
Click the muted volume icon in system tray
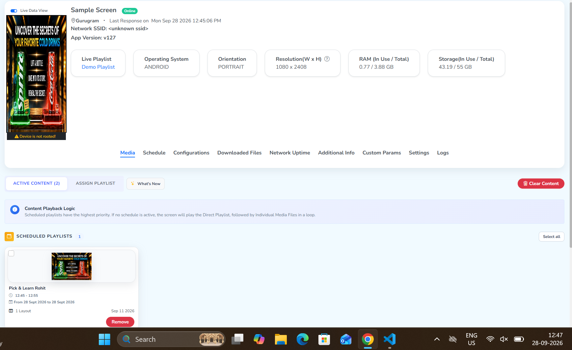(504, 339)
